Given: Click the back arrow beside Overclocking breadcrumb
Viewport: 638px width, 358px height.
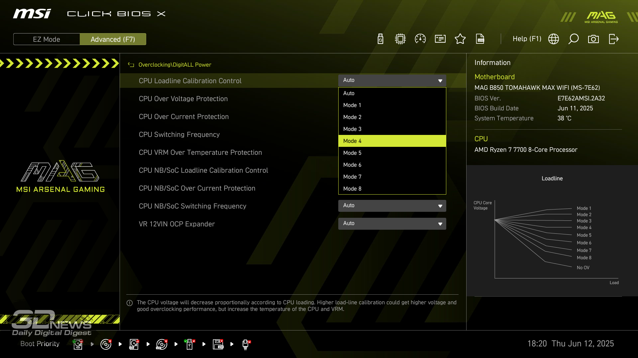Looking at the screenshot, I should 131,65.
